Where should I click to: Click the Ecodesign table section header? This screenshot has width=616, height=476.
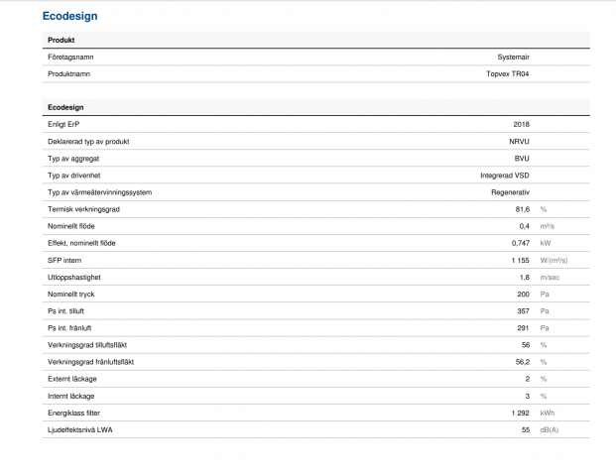[67, 107]
